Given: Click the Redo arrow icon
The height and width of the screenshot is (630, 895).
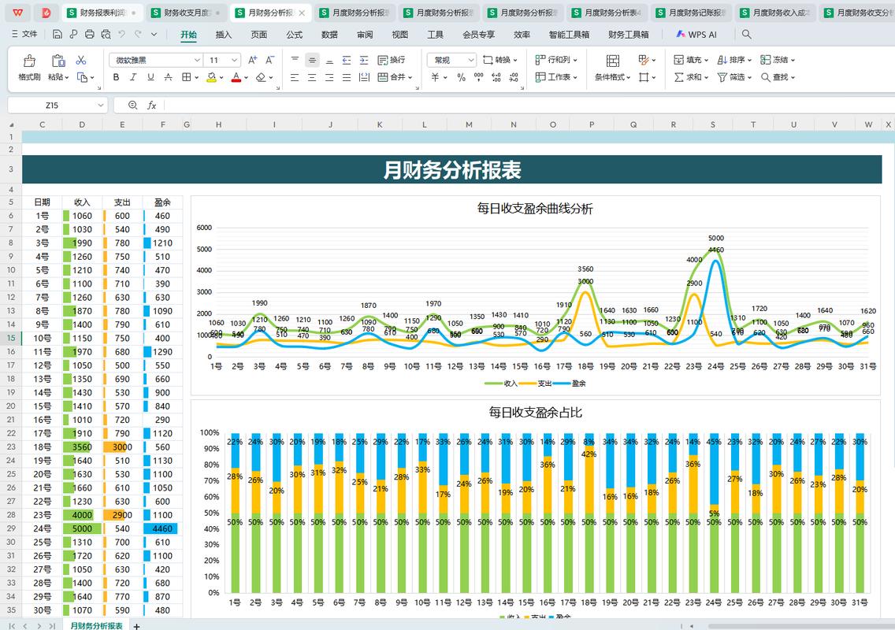Looking at the screenshot, I should (x=138, y=34).
